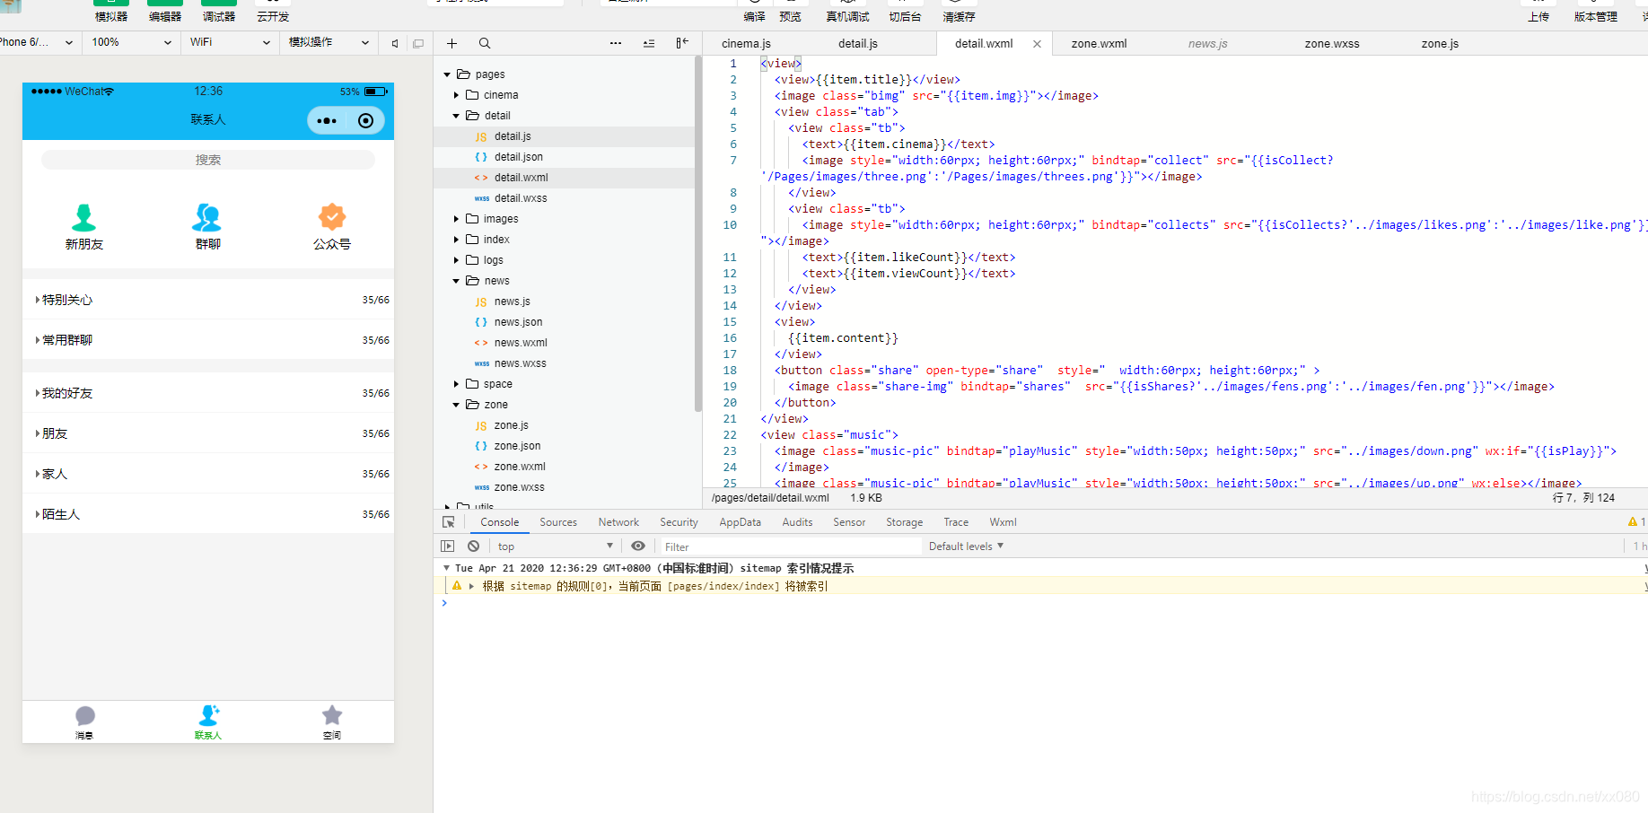This screenshot has width=1648, height=813.
Task: Open Storage devtools tab
Action: [904, 522]
